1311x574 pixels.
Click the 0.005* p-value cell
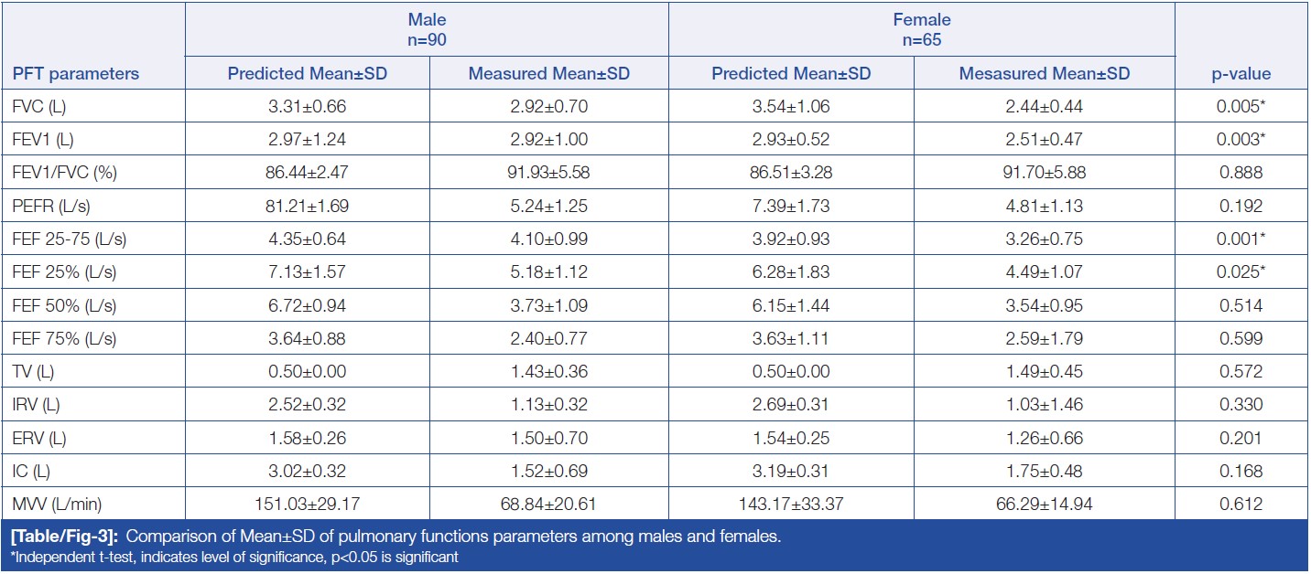point(1241,107)
